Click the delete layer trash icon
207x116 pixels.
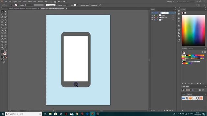pos(173,111)
